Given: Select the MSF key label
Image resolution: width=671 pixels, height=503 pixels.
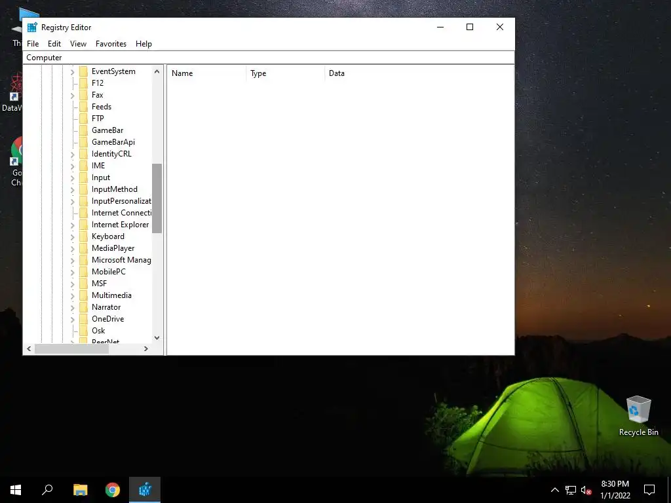Looking at the screenshot, I should click(100, 283).
